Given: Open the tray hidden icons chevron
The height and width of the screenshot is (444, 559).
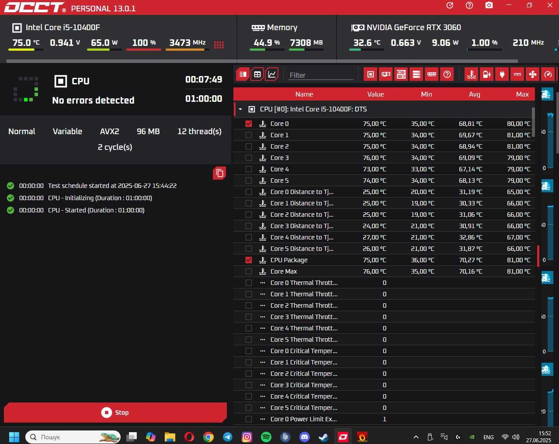Looking at the screenshot, I should pos(416,437).
